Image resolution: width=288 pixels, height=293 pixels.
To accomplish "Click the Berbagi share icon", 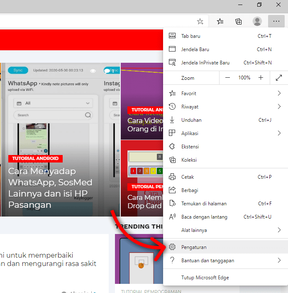I will tap(172, 190).
